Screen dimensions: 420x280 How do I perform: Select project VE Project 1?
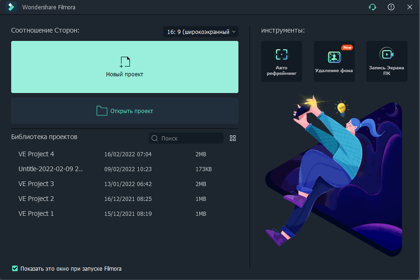pyautogui.click(x=36, y=213)
